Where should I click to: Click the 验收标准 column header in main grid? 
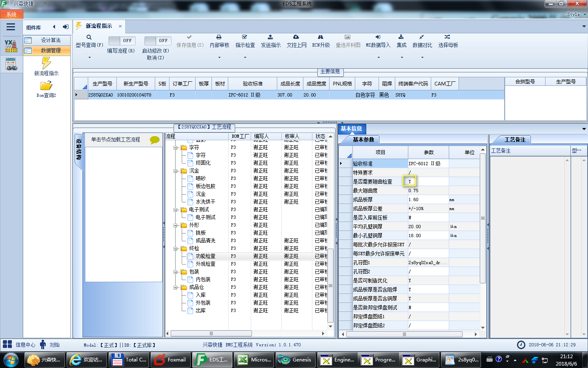pyautogui.click(x=252, y=83)
